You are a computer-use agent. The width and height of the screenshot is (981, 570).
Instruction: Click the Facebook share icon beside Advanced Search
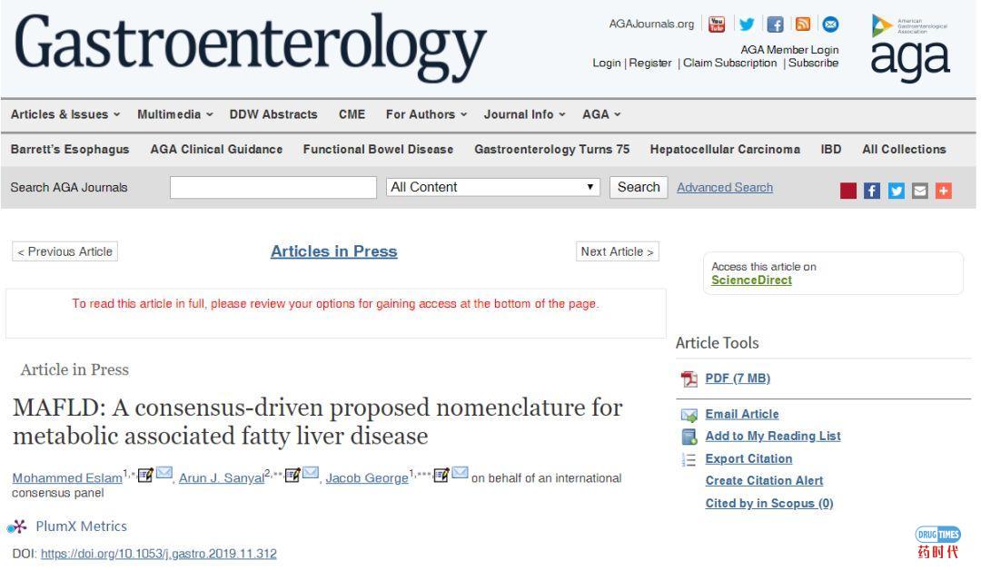click(871, 191)
